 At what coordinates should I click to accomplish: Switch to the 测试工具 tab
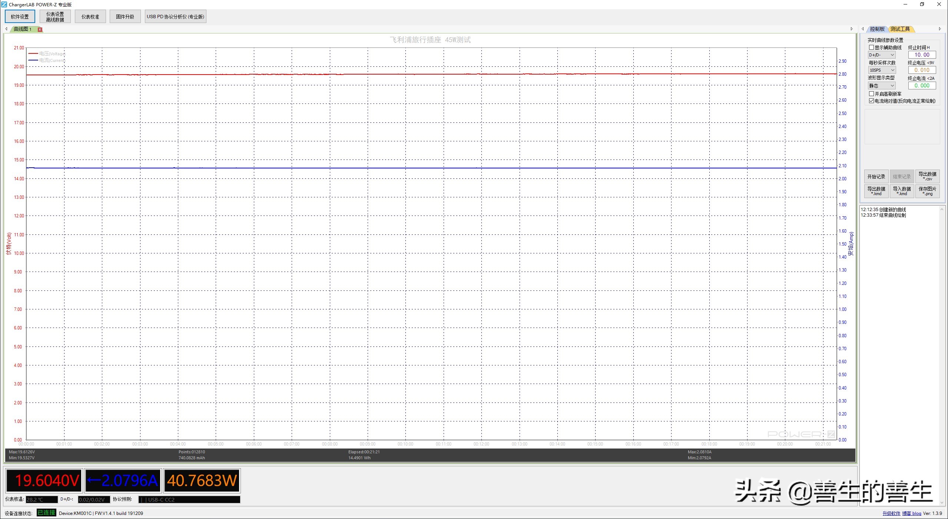(900, 29)
